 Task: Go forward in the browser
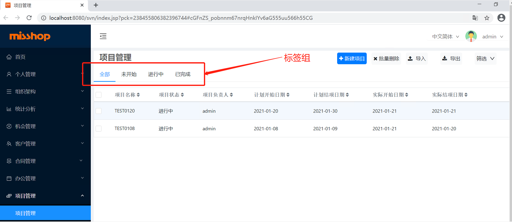(17, 18)
